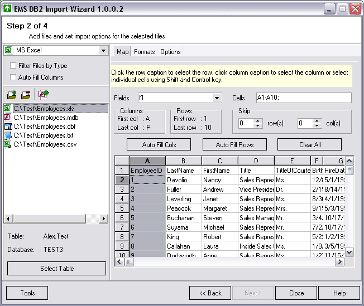Image resolution: width=364 pixels, height=306 pixels.
Task: Click the grid's vertical scrollbar thumb
Action: pyautogui.click(x=349, y=170)
